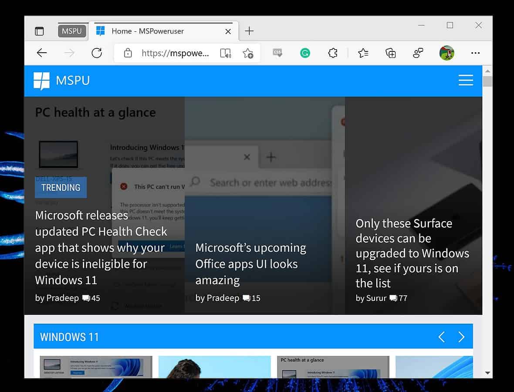Add this page to favorites

248,54
